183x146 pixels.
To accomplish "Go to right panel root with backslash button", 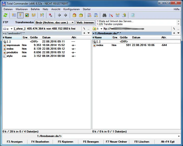I will [174, 29].
